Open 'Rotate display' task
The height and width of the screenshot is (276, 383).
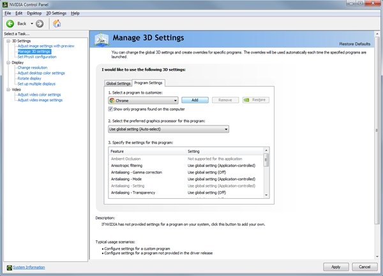pos(29,78)
